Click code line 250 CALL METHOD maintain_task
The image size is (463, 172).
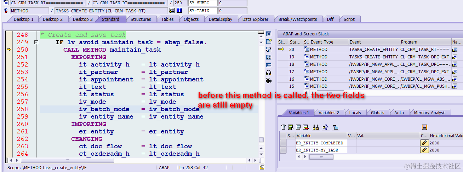click(x=112, y=50)
